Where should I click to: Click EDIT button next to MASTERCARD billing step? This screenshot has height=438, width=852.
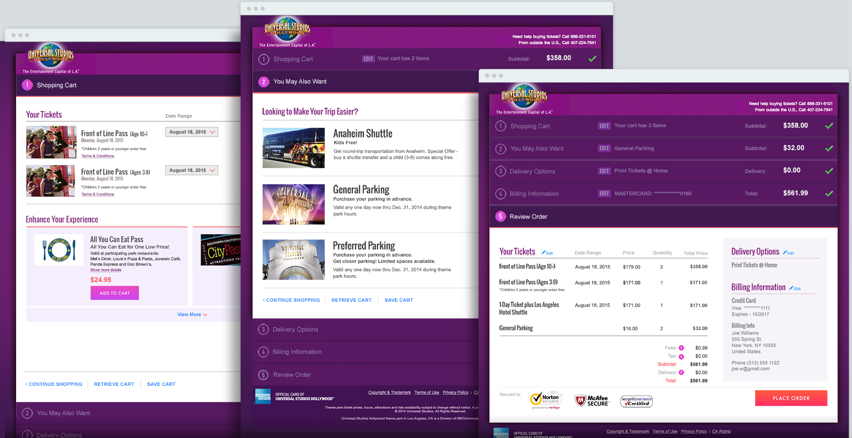(604, 194)
